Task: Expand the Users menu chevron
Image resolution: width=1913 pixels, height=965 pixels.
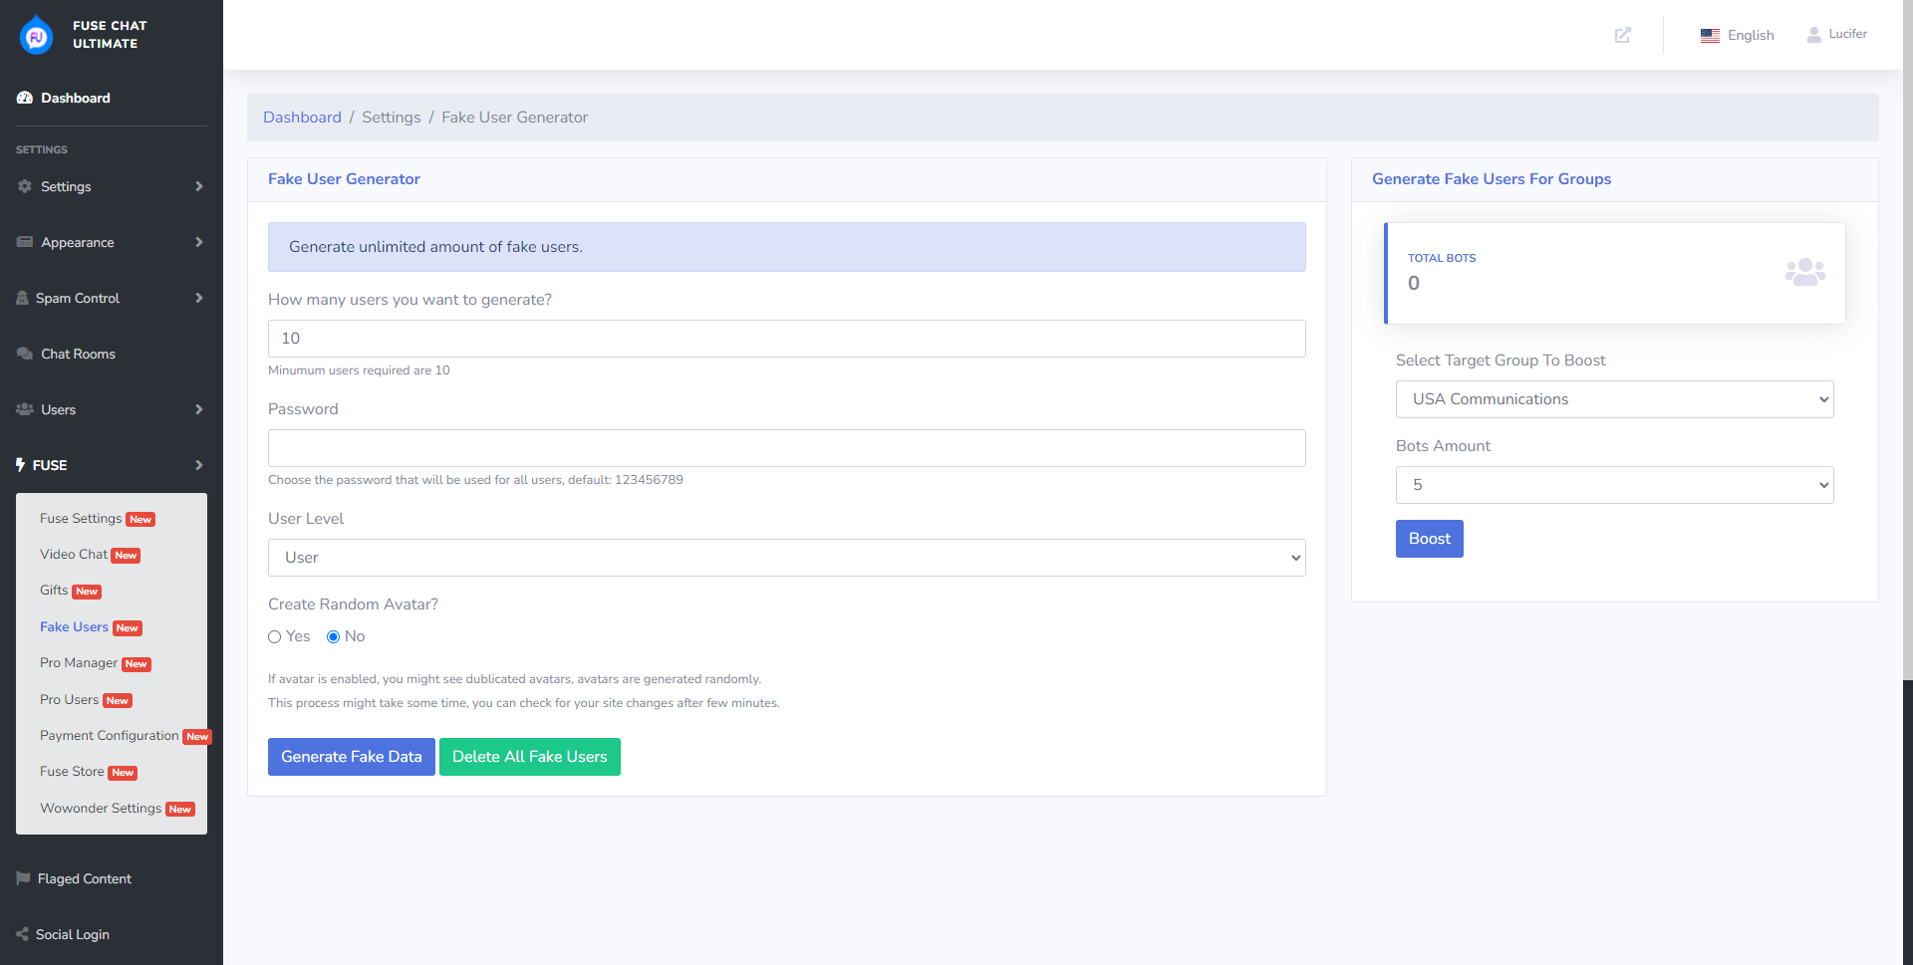Action: pos(199,409)
